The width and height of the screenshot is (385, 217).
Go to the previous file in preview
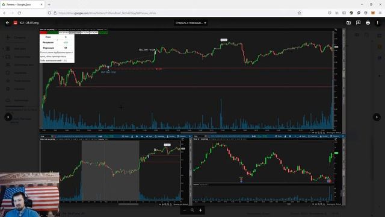(8, 117)
